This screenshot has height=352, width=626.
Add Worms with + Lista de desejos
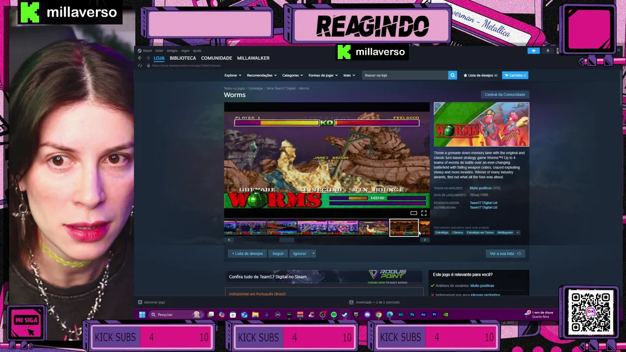[x=247, y=253]
